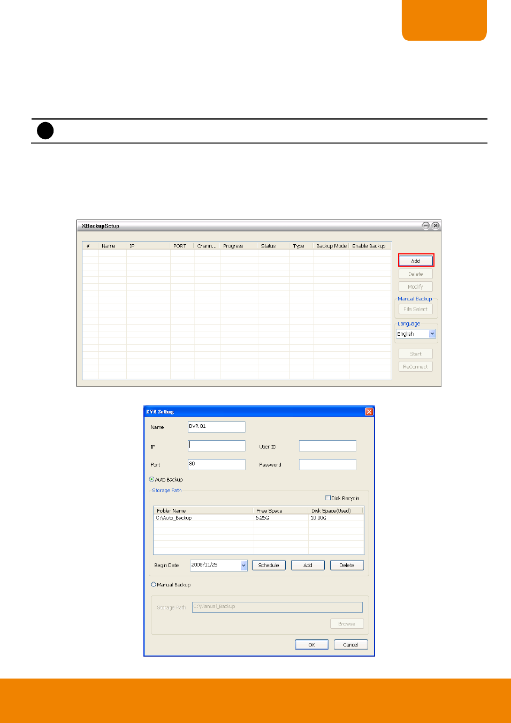Click File Select under Manual Backup
The height and width of the screenshot is (723, 511).
(416, 309)
